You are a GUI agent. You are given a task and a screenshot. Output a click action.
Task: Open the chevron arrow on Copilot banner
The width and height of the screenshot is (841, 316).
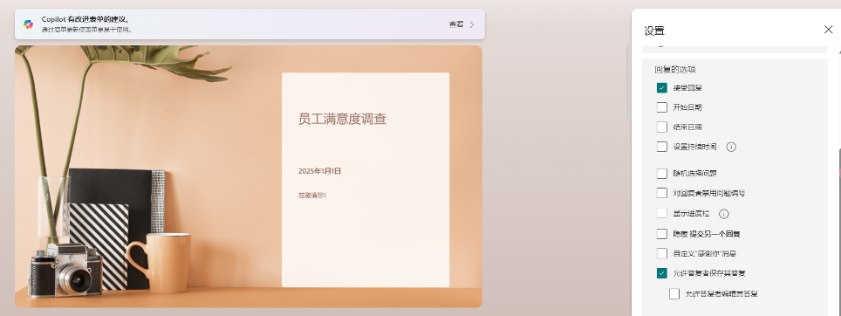tap(472, 24)
